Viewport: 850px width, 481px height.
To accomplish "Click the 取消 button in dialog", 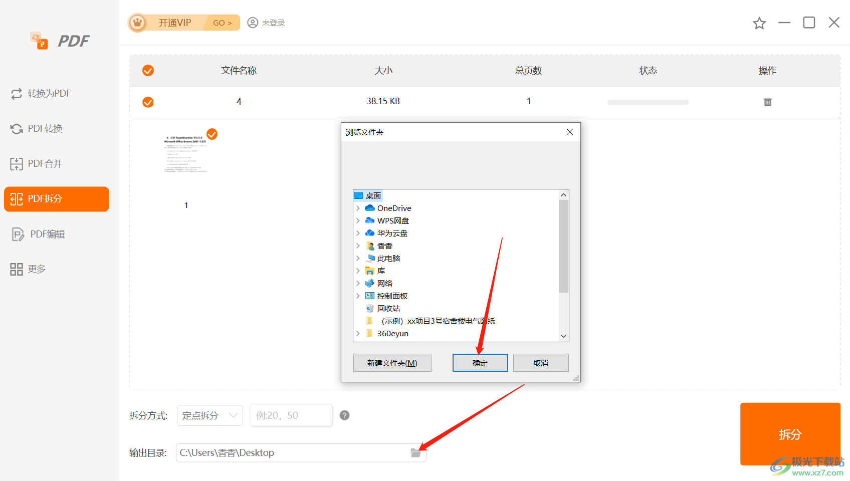I will 541,363.
